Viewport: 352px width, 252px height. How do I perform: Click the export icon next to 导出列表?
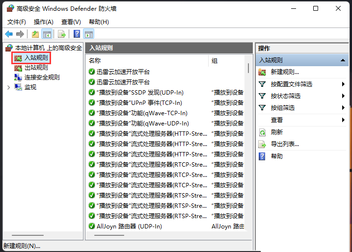pos(262,144)
